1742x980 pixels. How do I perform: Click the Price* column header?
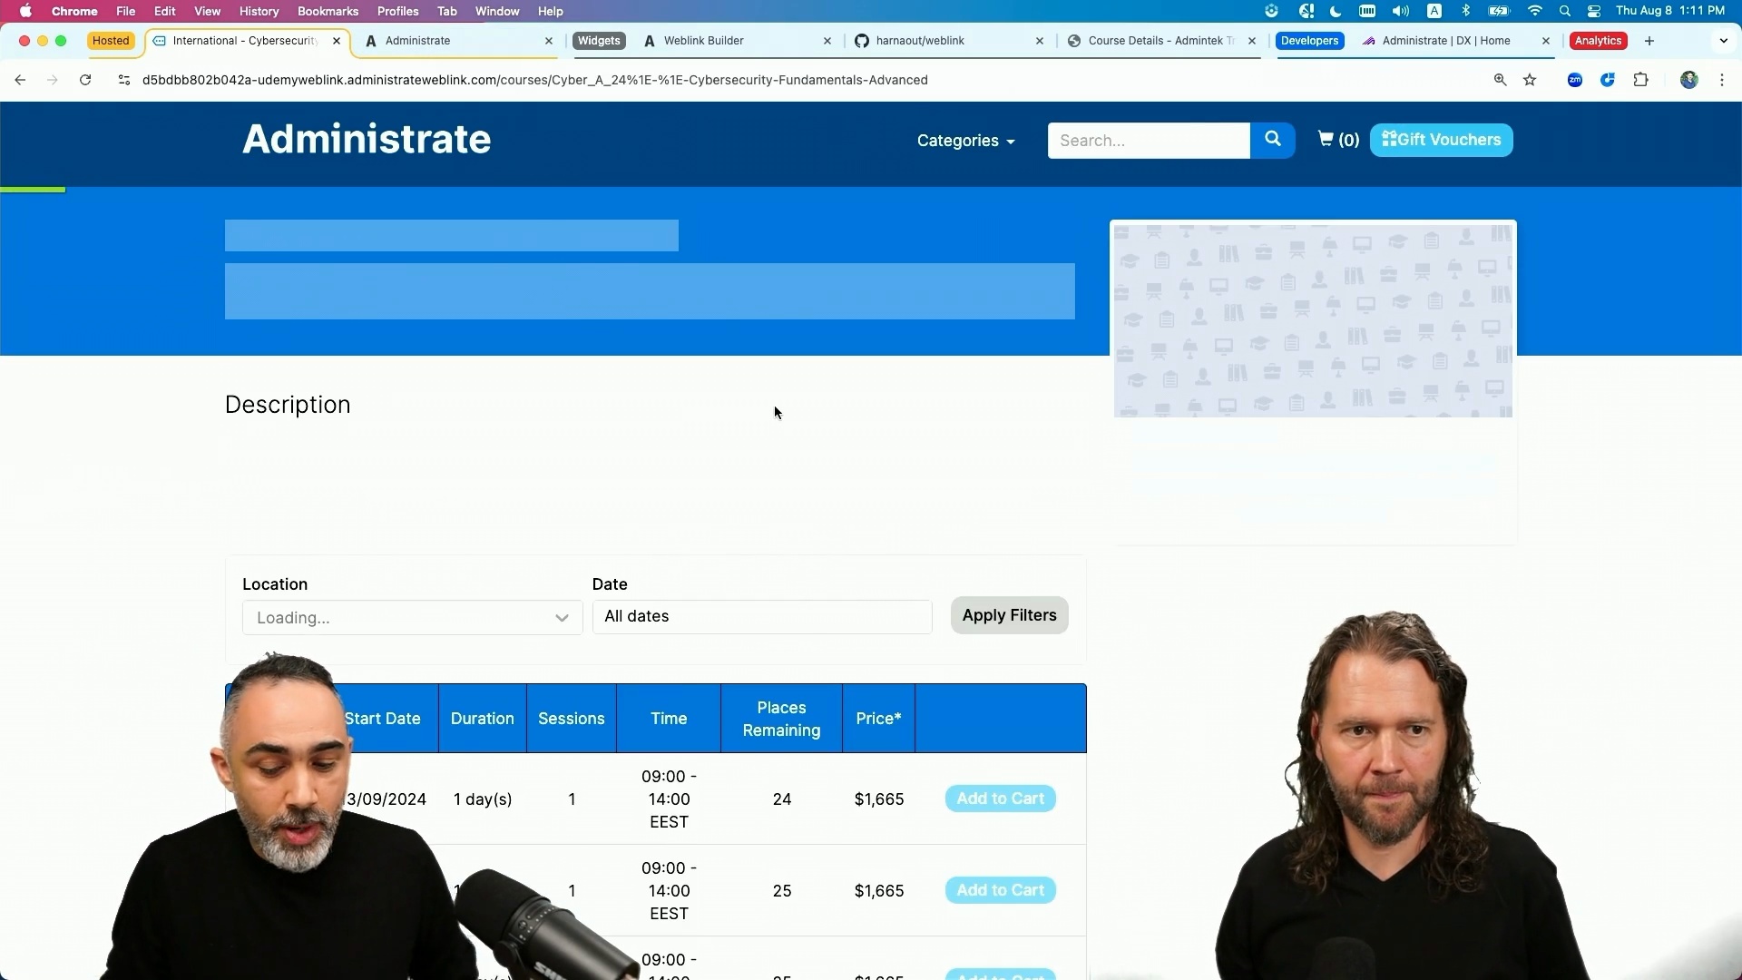[878, 719]
